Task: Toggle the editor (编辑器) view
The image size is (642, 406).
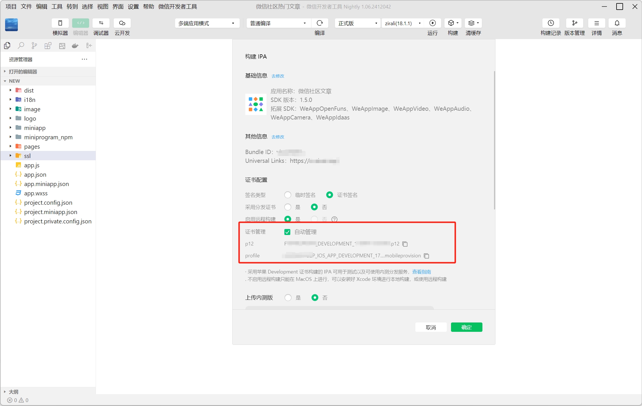Action: tap(80, 23)
